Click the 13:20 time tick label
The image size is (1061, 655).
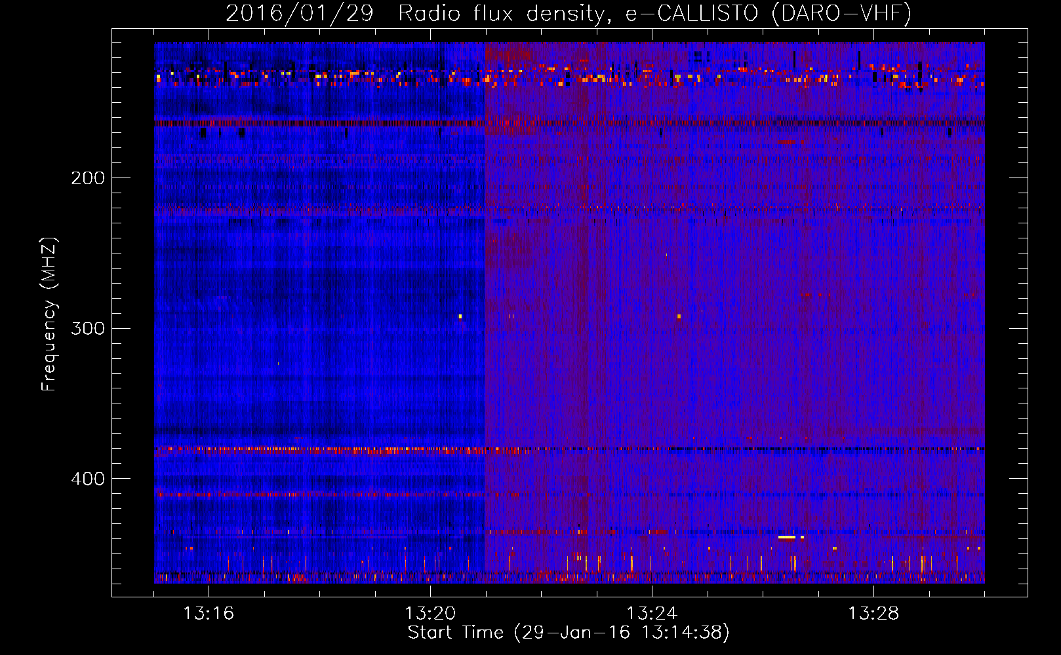(x=430, y=614)
